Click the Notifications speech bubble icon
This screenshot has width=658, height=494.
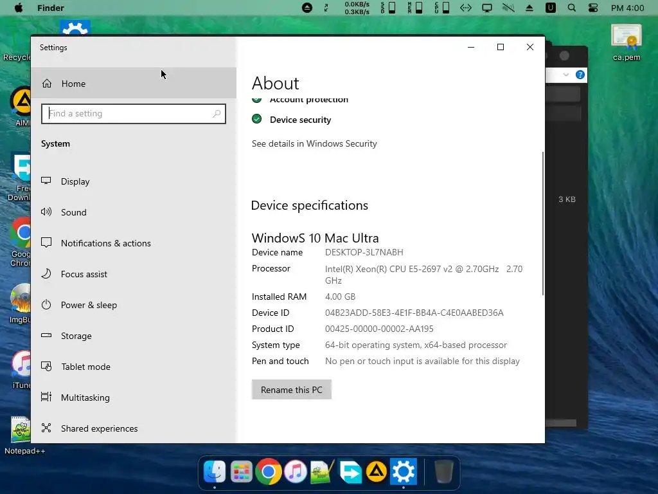46,242
